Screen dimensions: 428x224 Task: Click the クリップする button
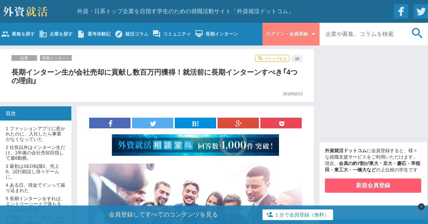pyautogui.click(x=272, y=58)
